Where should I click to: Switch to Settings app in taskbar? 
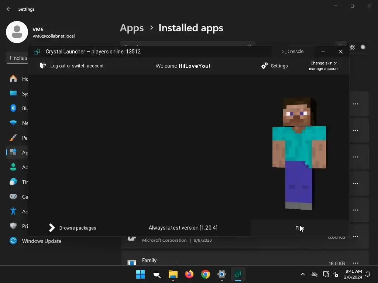pyautogui.click(x=222, y=274)
